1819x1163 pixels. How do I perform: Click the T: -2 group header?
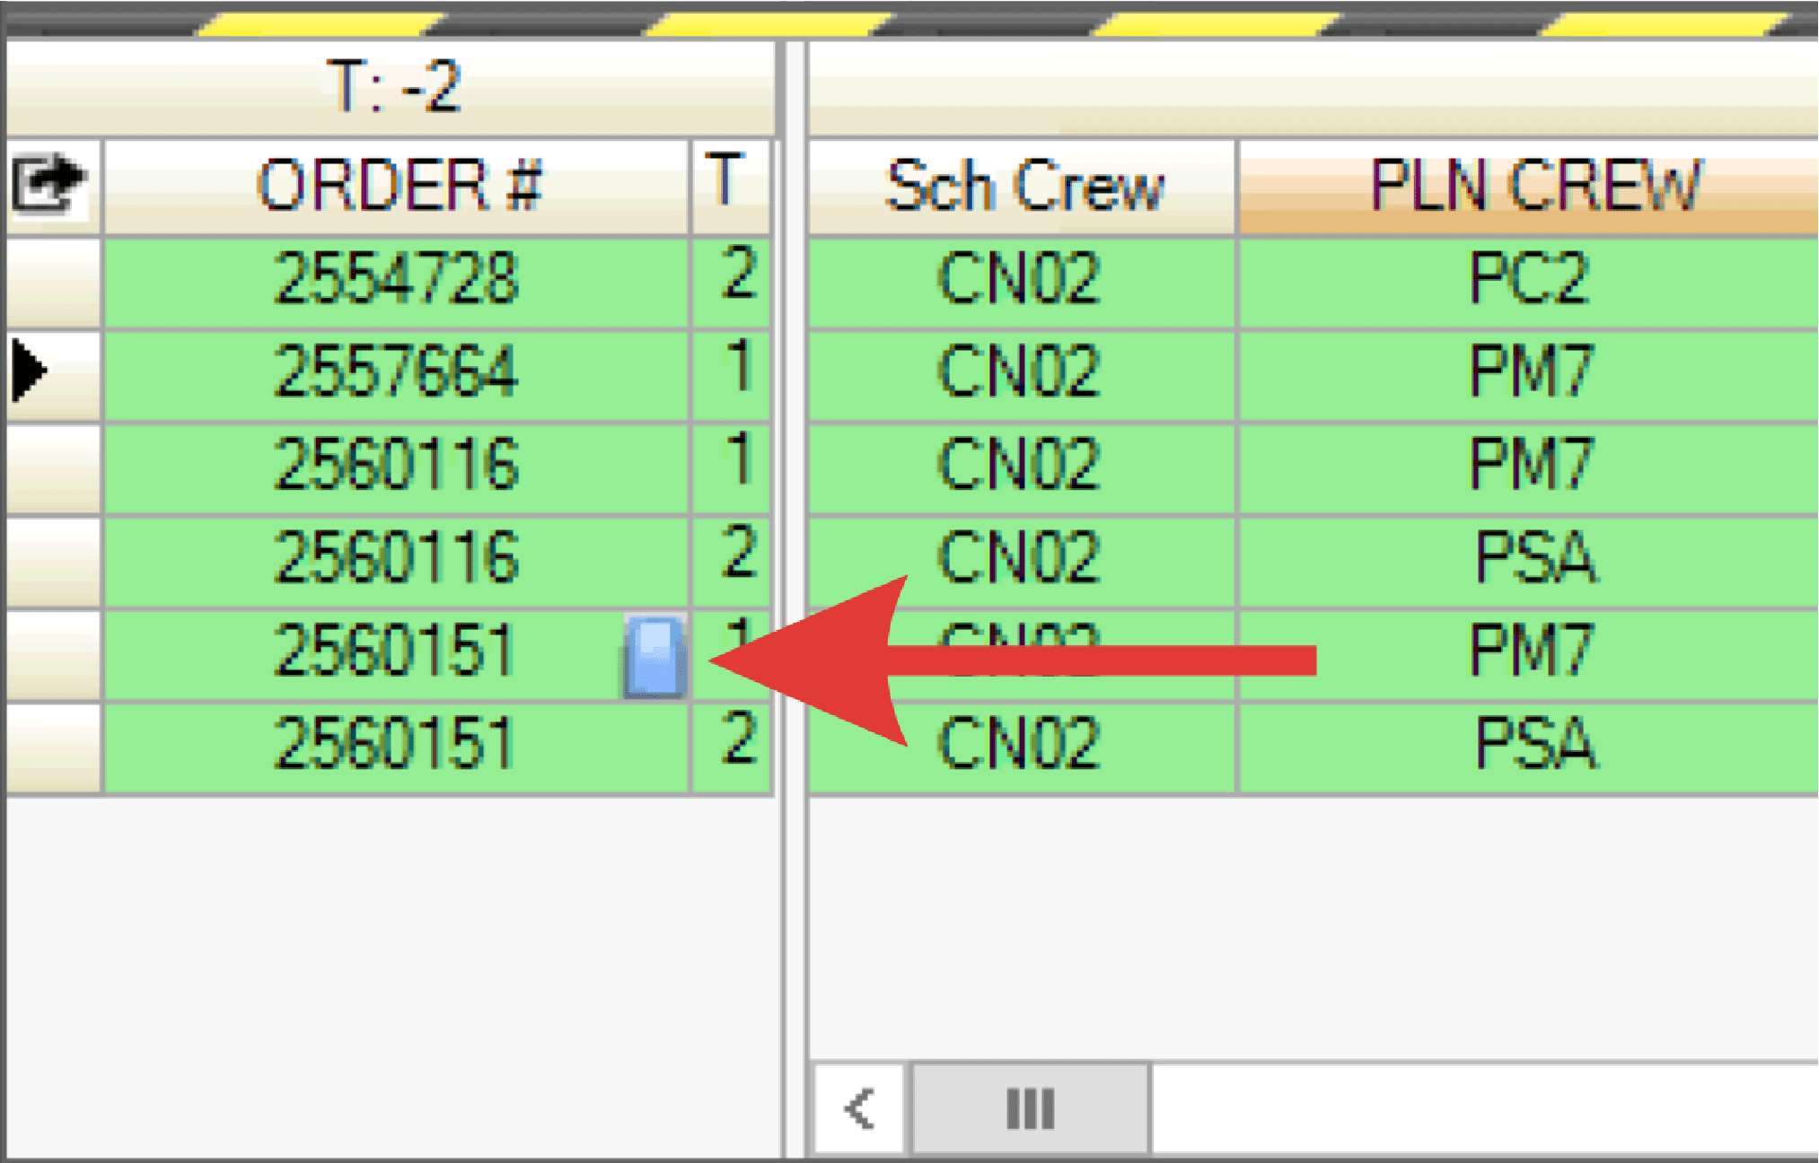tap(392, 86)
